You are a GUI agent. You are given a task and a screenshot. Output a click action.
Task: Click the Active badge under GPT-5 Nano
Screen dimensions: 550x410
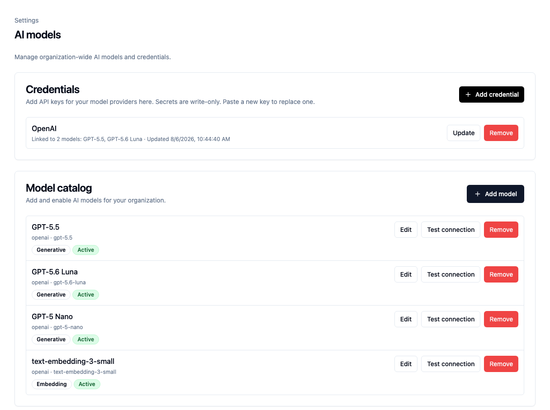(x=85, y=339)
